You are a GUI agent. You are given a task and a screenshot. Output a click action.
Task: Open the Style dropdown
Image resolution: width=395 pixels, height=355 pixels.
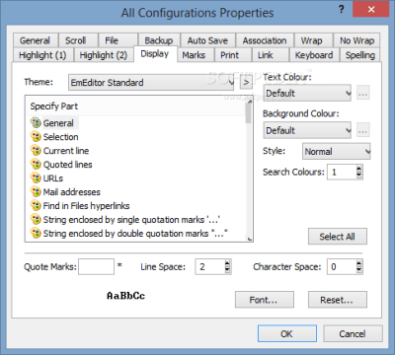coord(337,151)
